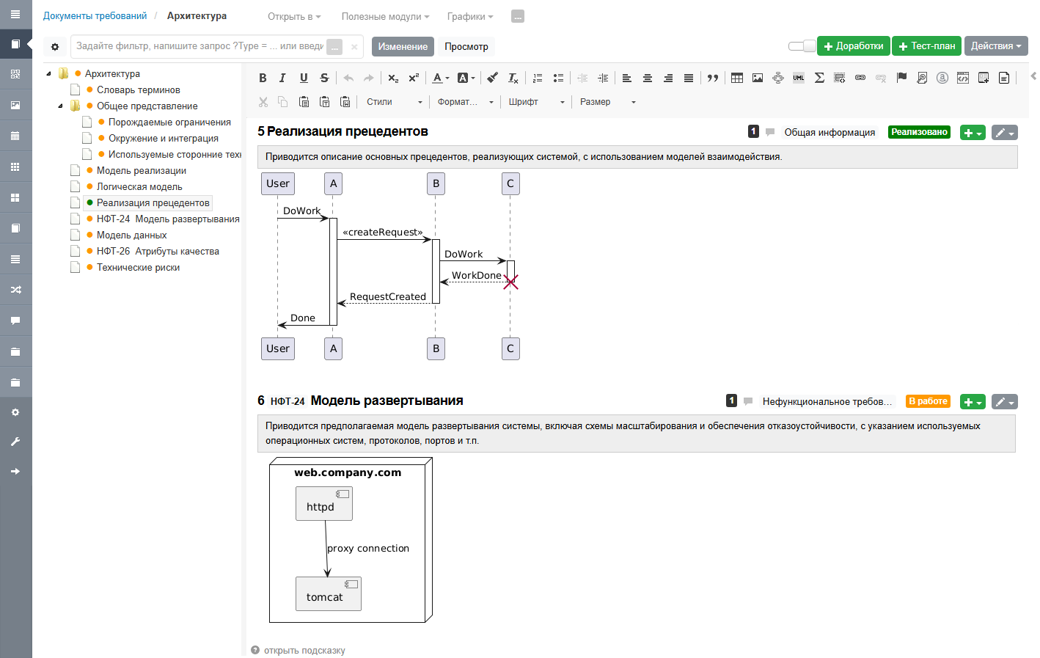Open the pencil edit dropdown for Реализация прецедентов

tap(1004, 133)
